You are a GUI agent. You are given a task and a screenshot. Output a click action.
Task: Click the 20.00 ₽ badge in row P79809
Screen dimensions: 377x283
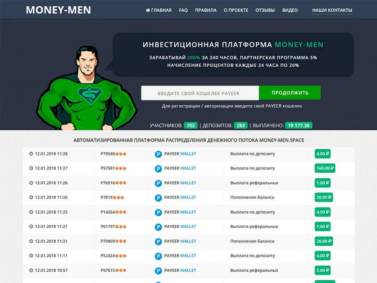[324, 241]
